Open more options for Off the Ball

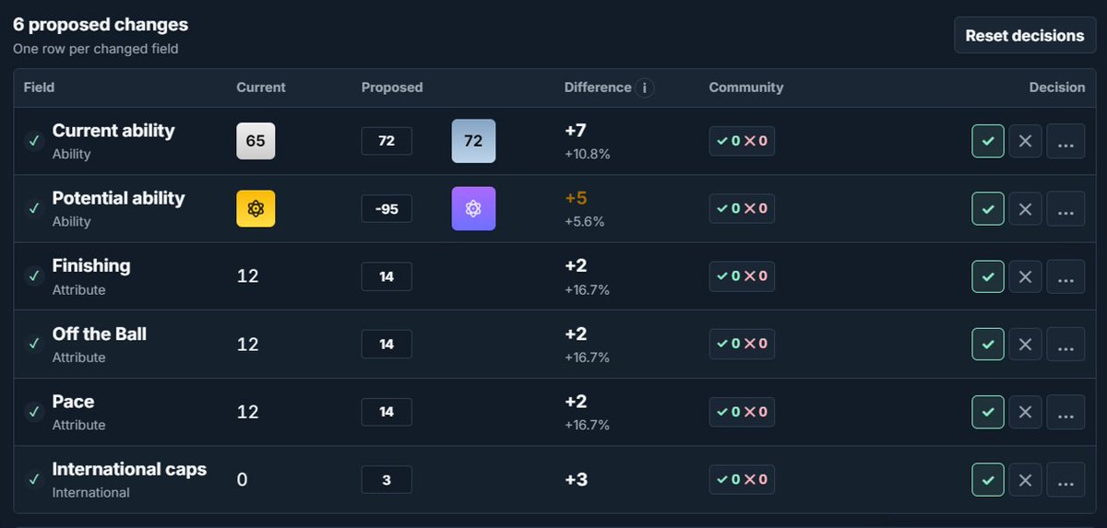1065,344
